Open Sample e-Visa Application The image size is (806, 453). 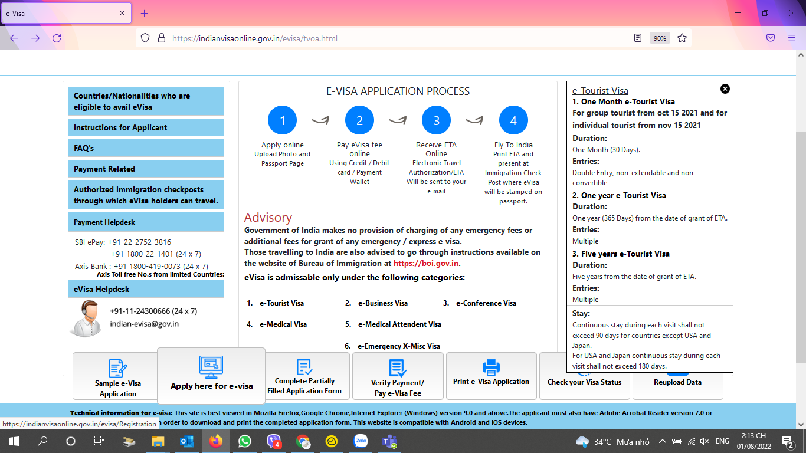[118, 376]
